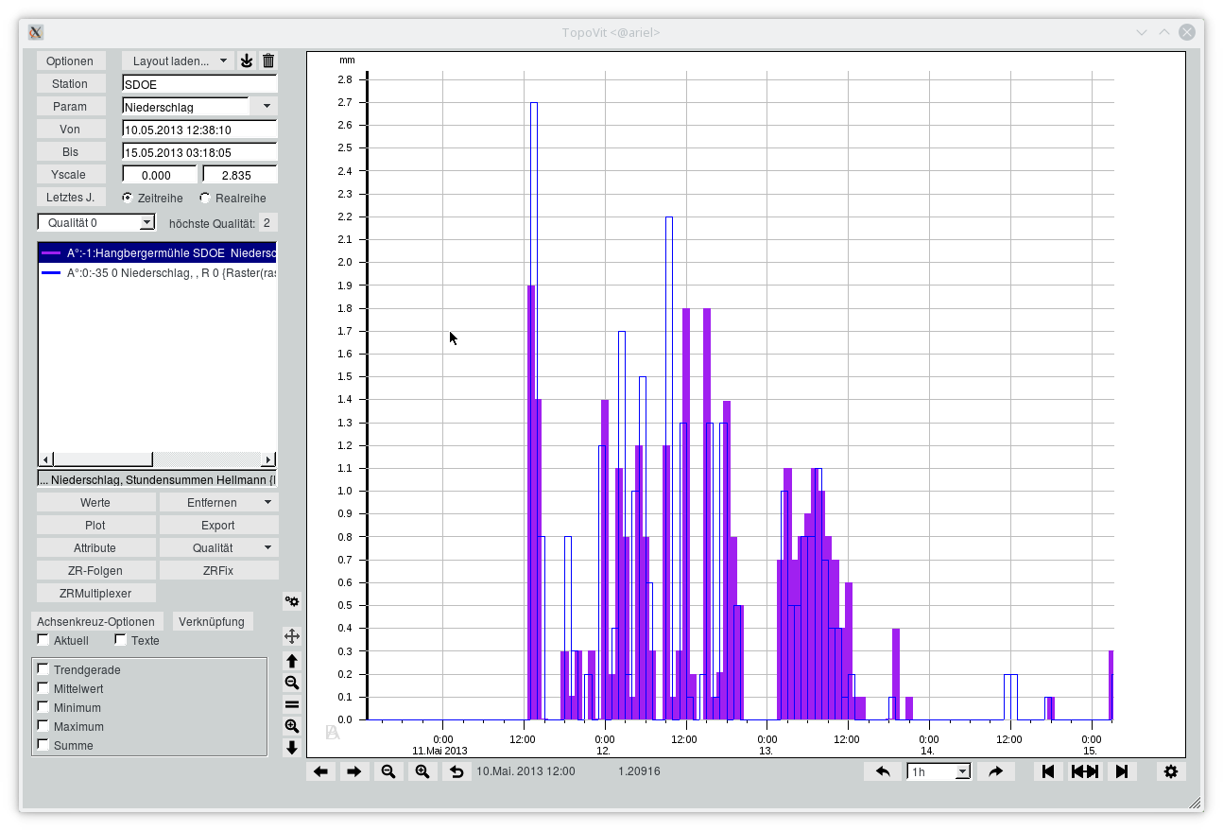Click the Verknüpfung button
Viewport: 1223px width, 831px height.
(212, 621)
